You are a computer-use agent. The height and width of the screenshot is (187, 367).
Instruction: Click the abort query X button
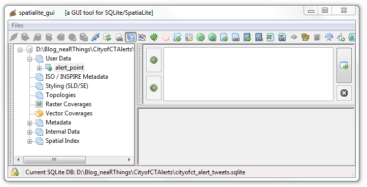point(344,93)
